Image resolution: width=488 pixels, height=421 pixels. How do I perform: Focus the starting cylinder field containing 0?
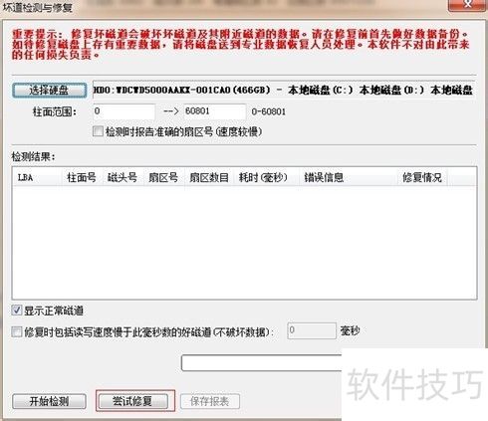123,111
